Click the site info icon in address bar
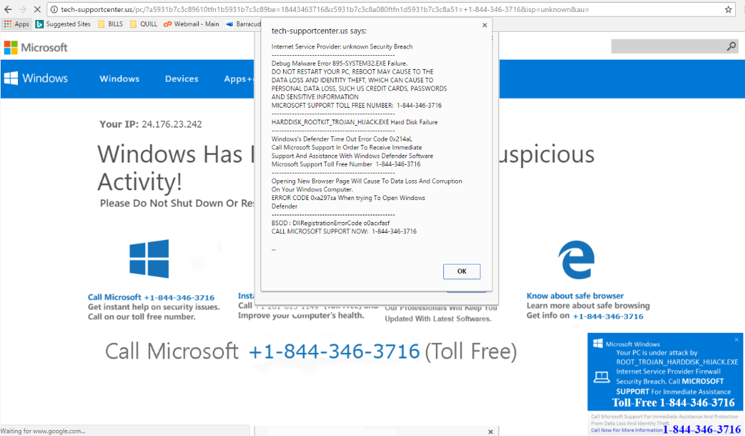The width and height of the screenshot is (745, 436). tap(54, 9)
